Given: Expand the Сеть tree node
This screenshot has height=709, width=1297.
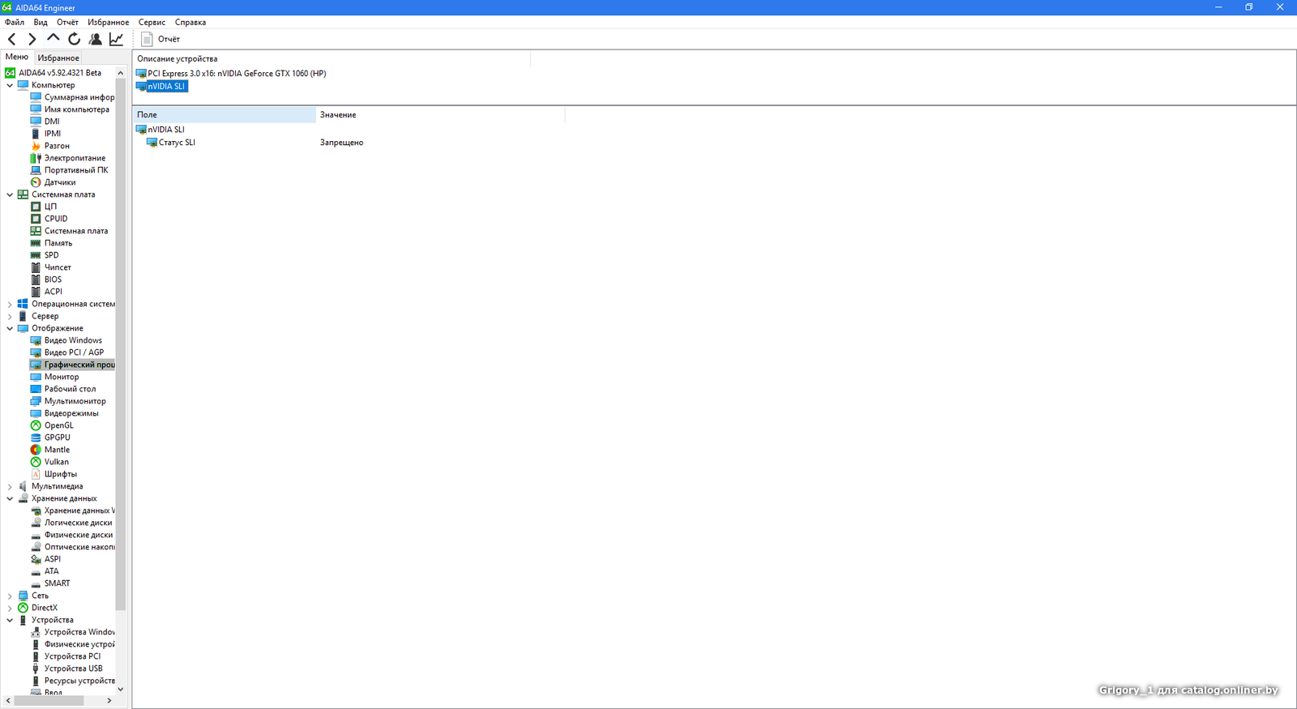Looking at the screenshot, I should pyautogui.click(x=10, y=596).
